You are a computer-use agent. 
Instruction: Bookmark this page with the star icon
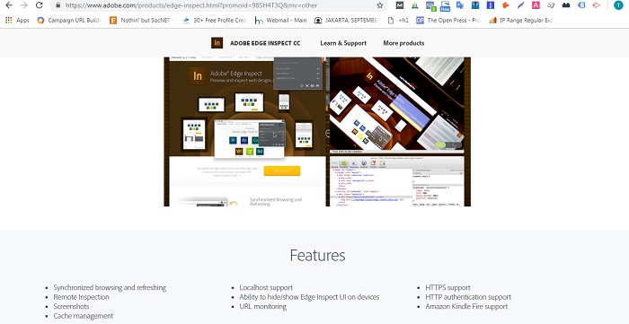tap(380, 5)
